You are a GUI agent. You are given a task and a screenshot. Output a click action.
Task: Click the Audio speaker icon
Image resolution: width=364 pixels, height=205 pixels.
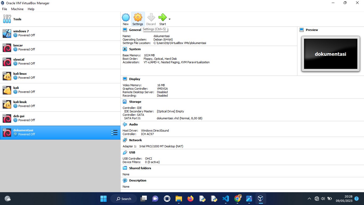pos(125,124)
